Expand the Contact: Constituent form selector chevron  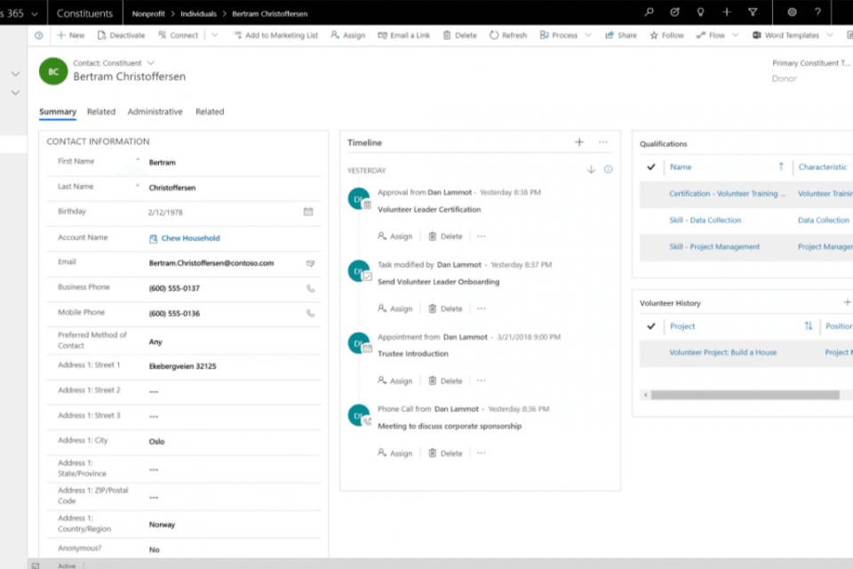[x=150, y=63]
